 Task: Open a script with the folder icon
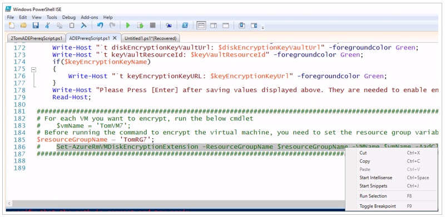(23, 26)
